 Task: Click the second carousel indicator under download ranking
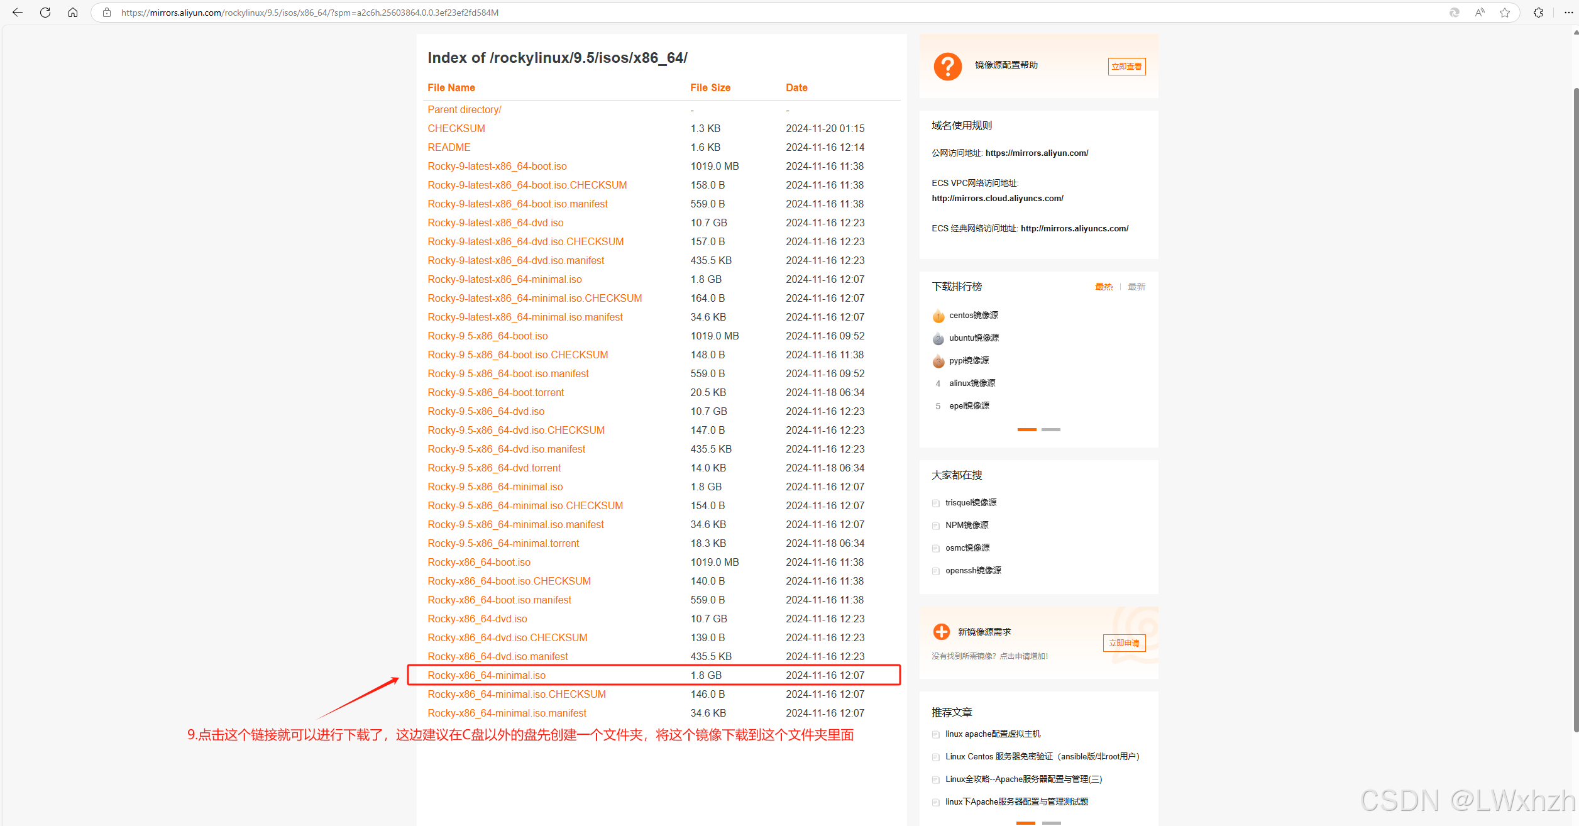[x=1050, y=430]
